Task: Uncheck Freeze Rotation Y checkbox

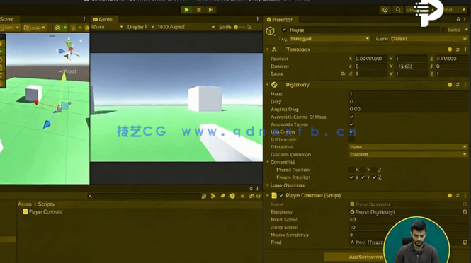Action: tap(363, 177)
